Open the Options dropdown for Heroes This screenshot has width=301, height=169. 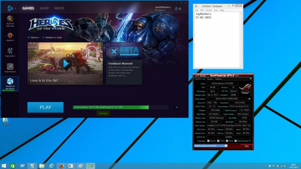(34, 38)
